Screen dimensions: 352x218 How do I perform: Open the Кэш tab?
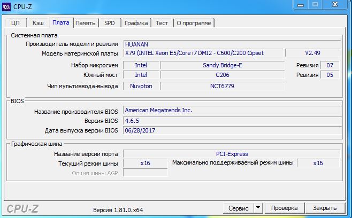tap(38, 23)
